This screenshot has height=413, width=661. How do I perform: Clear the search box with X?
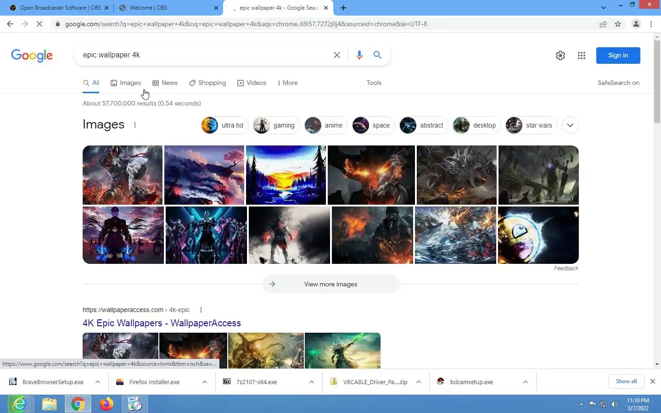click(x=336, y=55)
